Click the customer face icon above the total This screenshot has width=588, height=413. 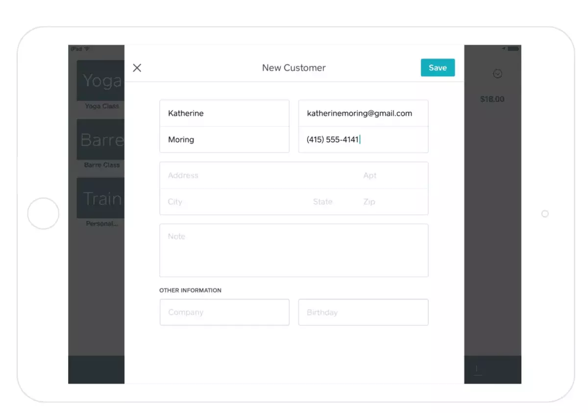(497, 73)
